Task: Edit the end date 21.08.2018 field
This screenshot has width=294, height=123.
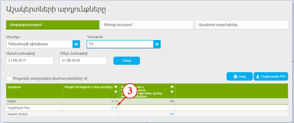Action: [x=83, y=61]
